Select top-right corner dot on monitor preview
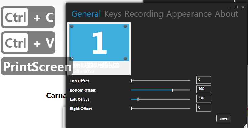Screen dimensions: 248x128 coord(125,26)
